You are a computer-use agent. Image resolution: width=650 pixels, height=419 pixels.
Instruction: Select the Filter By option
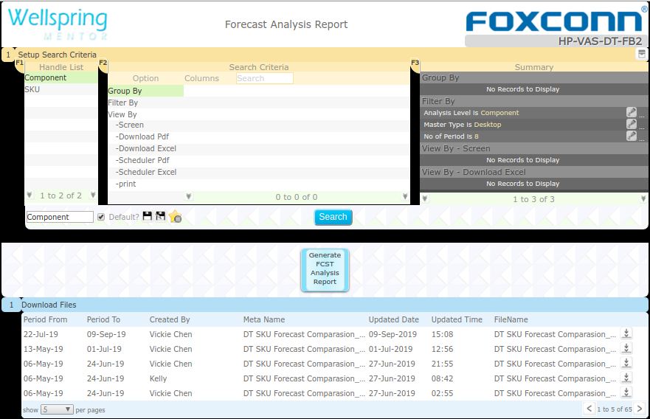(x=122, y=103)
